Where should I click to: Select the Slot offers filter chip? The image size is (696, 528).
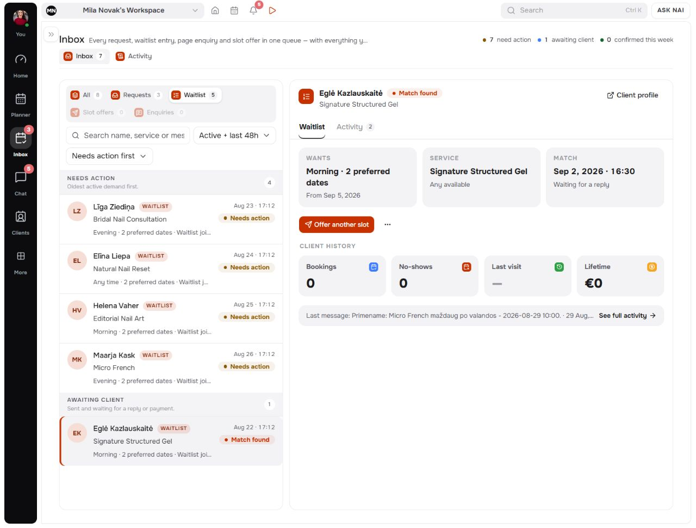point(98,113)
